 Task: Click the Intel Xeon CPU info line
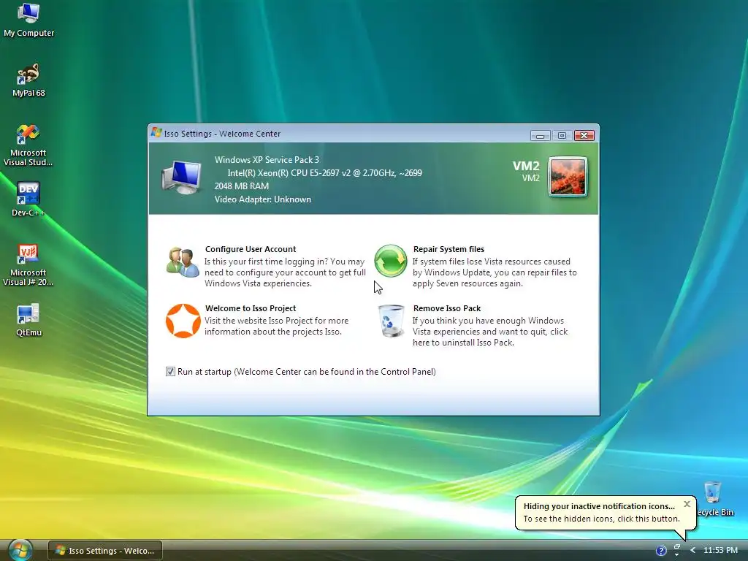[x=324, y=172]
